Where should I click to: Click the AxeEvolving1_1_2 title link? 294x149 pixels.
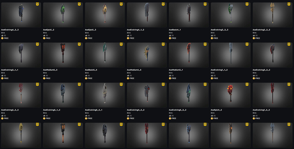219,70
